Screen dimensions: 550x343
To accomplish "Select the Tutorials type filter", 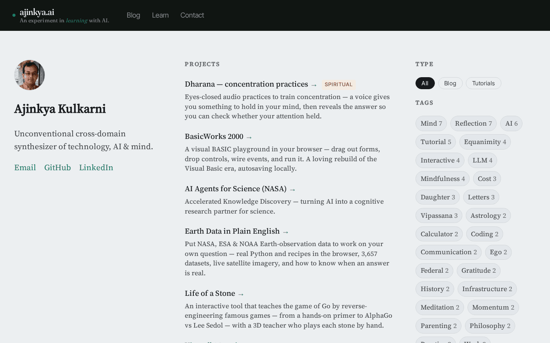I will tap(483, 83).
